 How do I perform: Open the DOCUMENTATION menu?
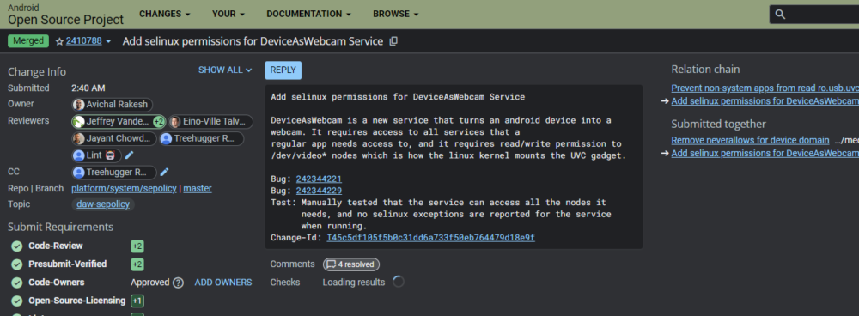click(x=309, y=15)
